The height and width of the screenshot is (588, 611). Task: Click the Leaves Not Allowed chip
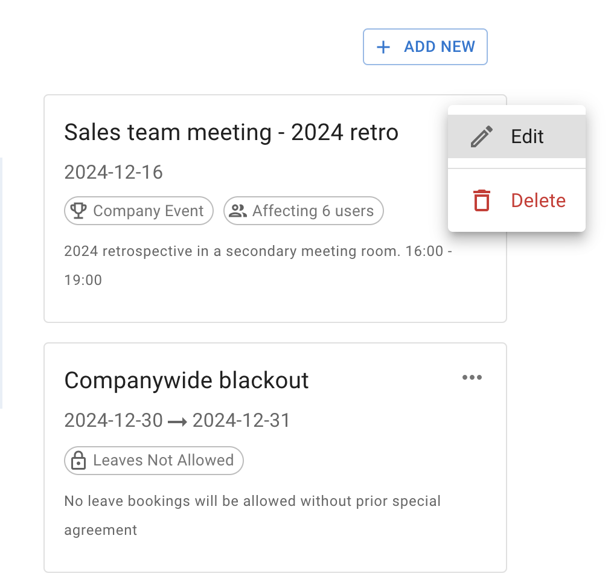tap(153, 460)
